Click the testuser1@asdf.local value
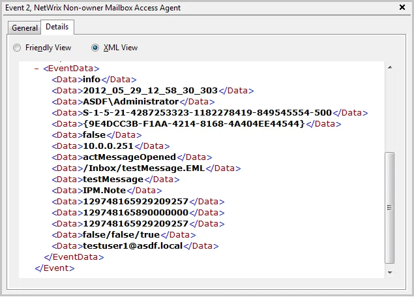 point(132,246)
